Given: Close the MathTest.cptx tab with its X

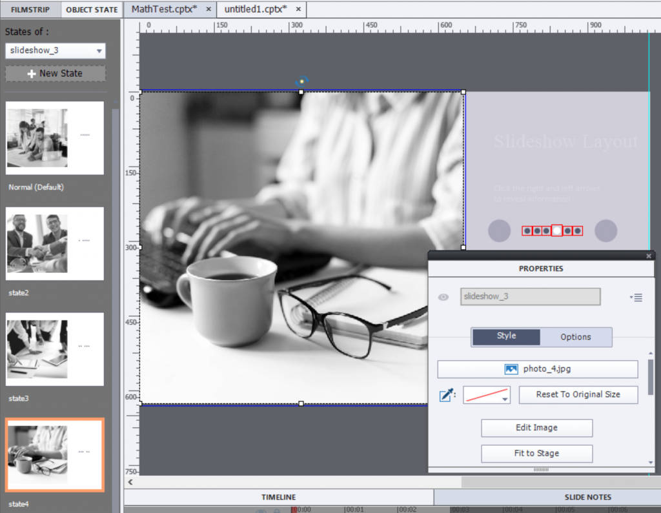Looking at the screenshot, I should pos(208,10).
